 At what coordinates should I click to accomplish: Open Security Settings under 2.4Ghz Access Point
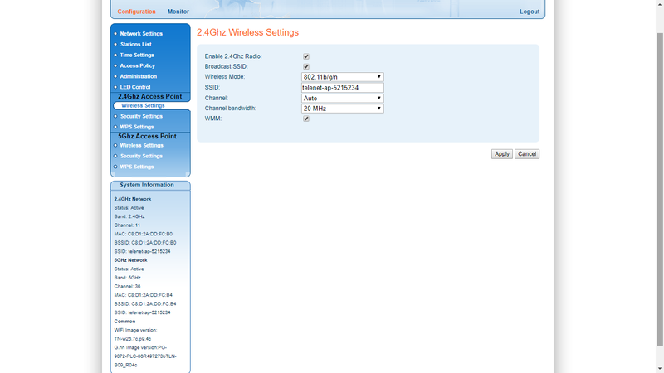[x=141, y=117]
